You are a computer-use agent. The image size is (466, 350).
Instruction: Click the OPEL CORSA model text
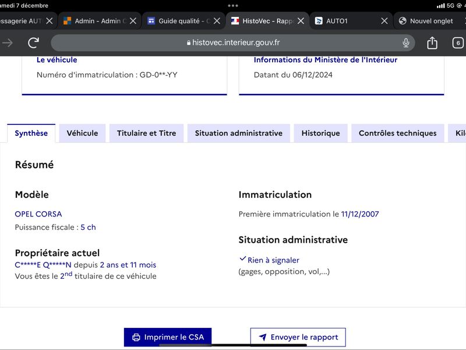38,214
